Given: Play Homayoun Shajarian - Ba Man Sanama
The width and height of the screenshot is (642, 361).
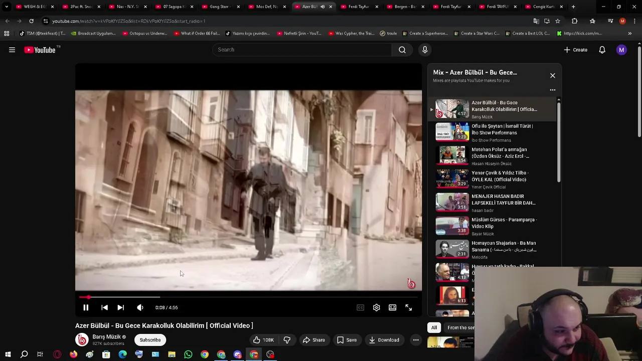Looking at the screenshot, I should click(x=493, y=250).
